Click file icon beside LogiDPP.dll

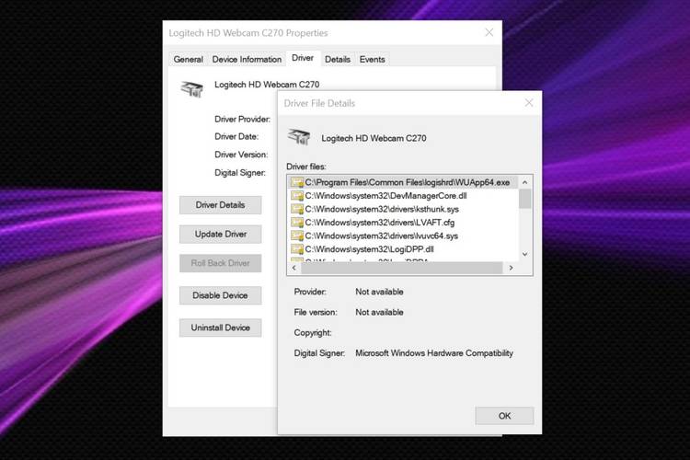point(297,249)
